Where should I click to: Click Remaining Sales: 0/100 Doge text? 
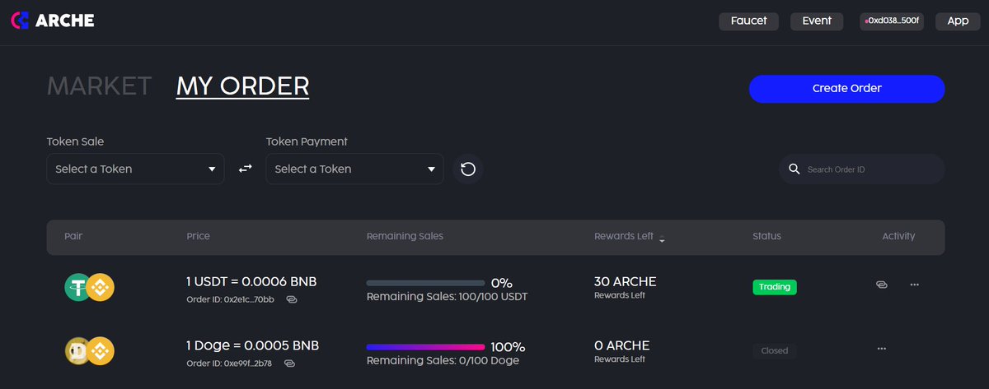[443, 360]
